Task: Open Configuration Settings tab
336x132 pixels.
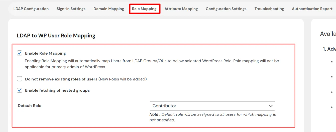Action: pos(226,9)
